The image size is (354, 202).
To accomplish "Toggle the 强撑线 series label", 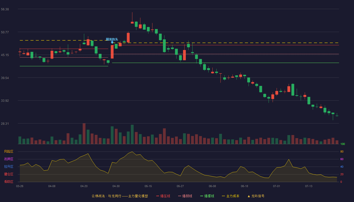I will coord(209,196).
